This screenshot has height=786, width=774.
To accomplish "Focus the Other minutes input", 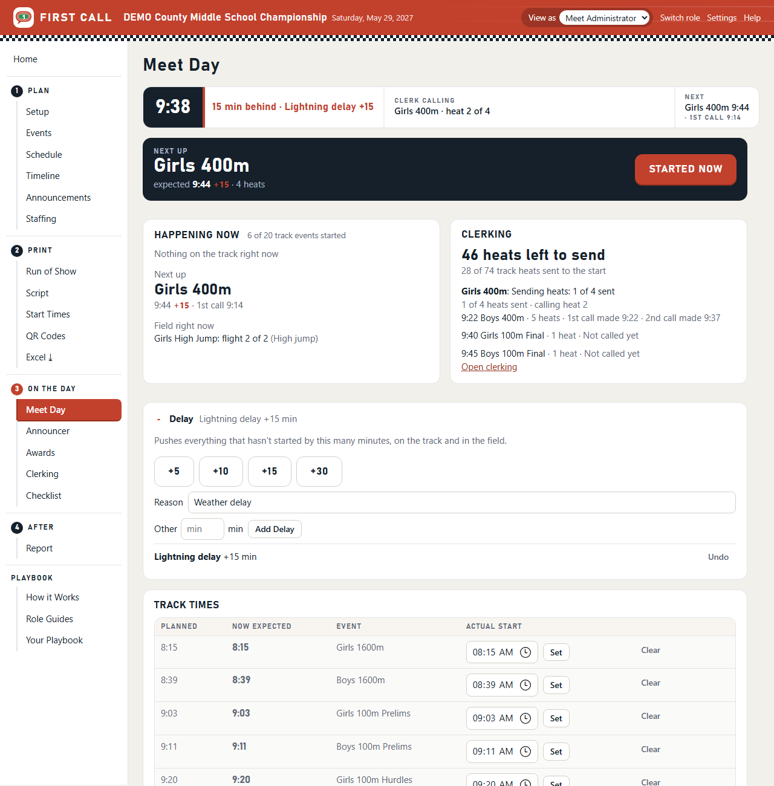I will coord(203,529).
